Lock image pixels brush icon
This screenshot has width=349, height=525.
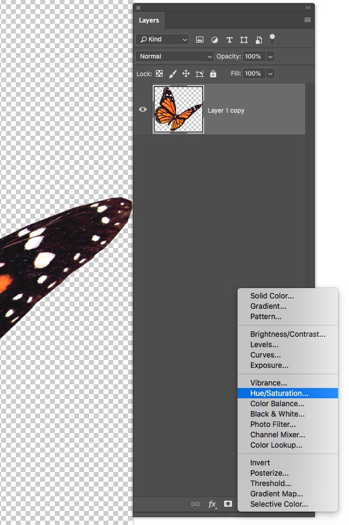tap(173, 74)
